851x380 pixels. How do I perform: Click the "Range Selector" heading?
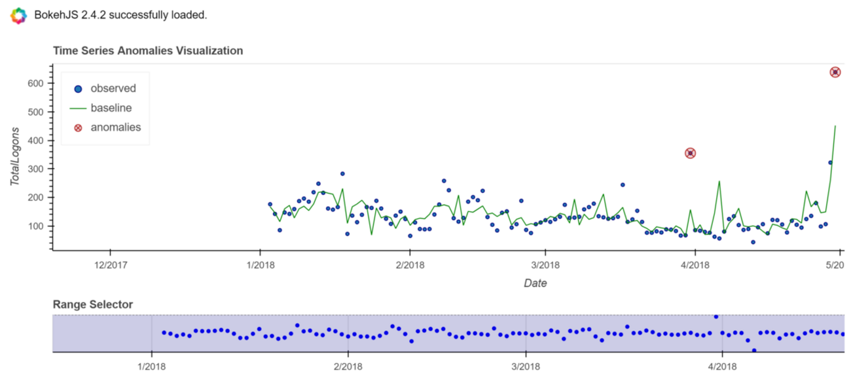point(92,304)
